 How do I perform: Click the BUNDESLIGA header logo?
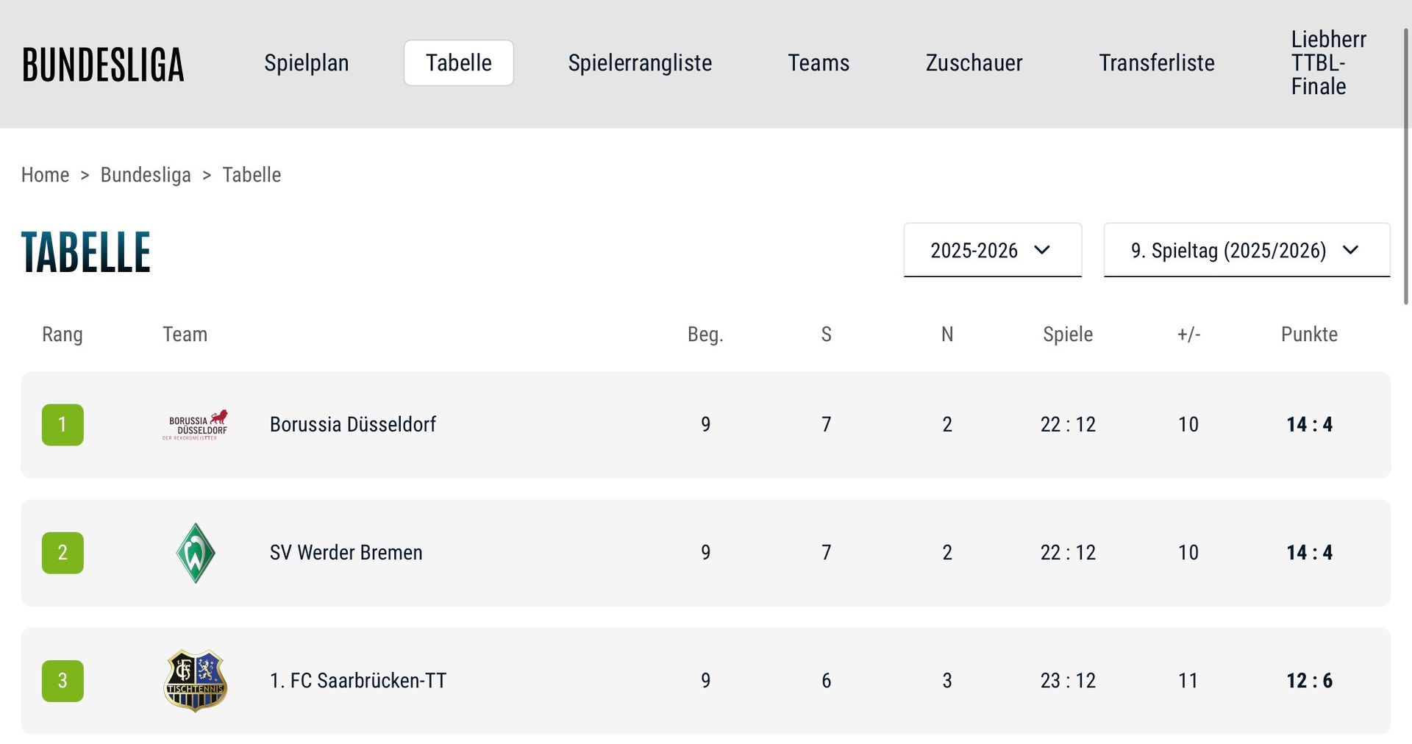coord(103,65)
